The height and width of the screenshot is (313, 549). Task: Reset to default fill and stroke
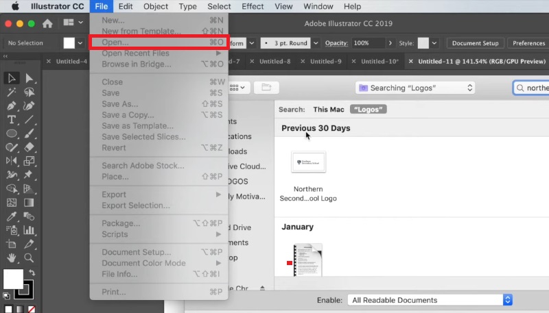coord(6,296)
